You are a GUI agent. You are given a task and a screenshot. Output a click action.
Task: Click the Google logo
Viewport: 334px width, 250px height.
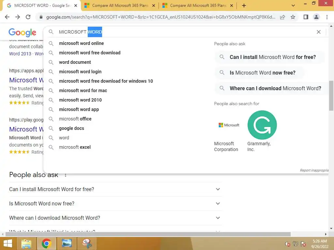click(23, 32)
